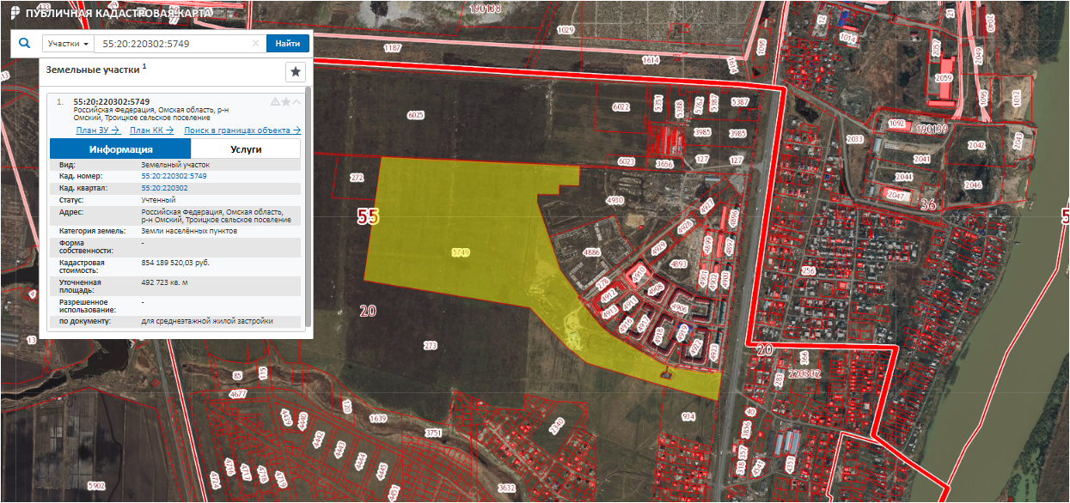The image size is (1070, 503).
Task: Click the cadastral number search field
Action: point(172,44)
